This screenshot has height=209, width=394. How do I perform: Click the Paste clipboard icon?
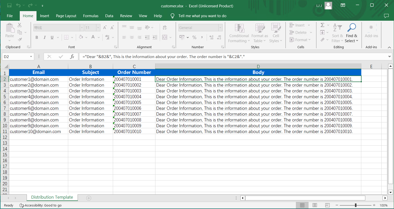(10, 28)
